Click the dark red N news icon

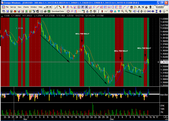point(22,11)
